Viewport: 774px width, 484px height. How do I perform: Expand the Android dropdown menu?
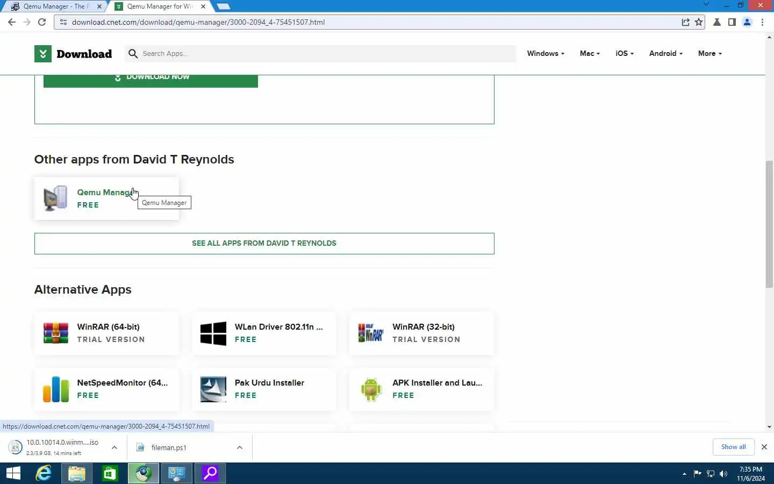click(666, 53)
